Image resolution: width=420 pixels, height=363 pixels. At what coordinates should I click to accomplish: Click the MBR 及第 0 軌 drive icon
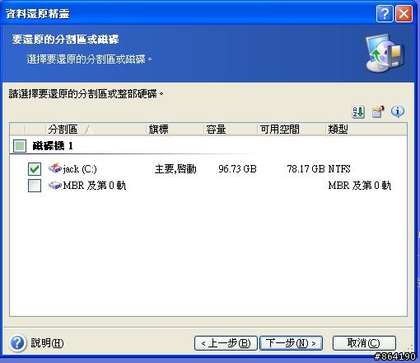[55, 185]
